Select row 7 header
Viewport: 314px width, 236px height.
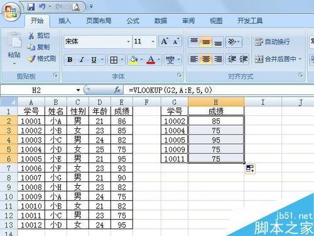tap(9, 168)
